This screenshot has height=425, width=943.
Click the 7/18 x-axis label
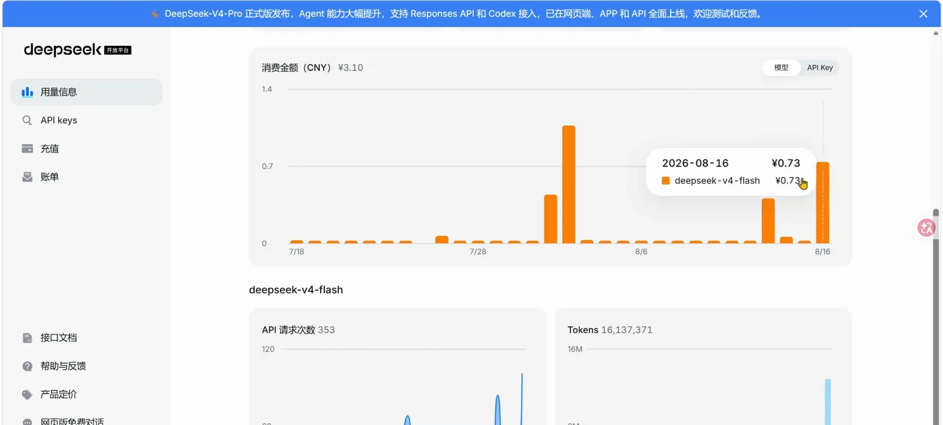[x=296, y=251]
